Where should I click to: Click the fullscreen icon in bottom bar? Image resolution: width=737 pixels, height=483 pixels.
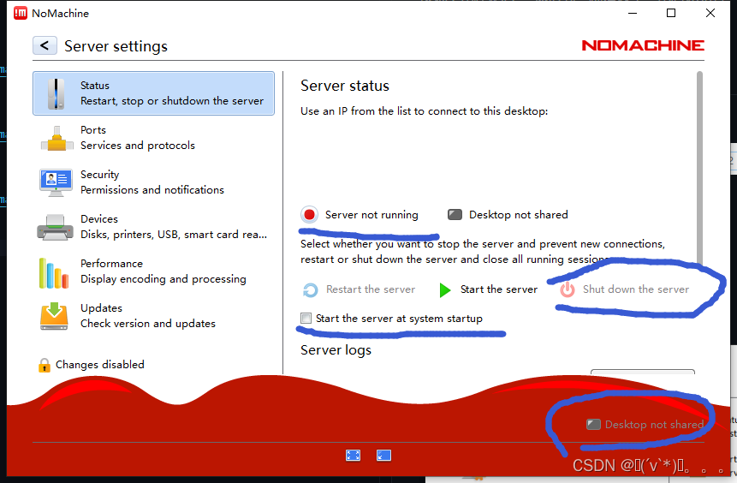tap(353, 456)
